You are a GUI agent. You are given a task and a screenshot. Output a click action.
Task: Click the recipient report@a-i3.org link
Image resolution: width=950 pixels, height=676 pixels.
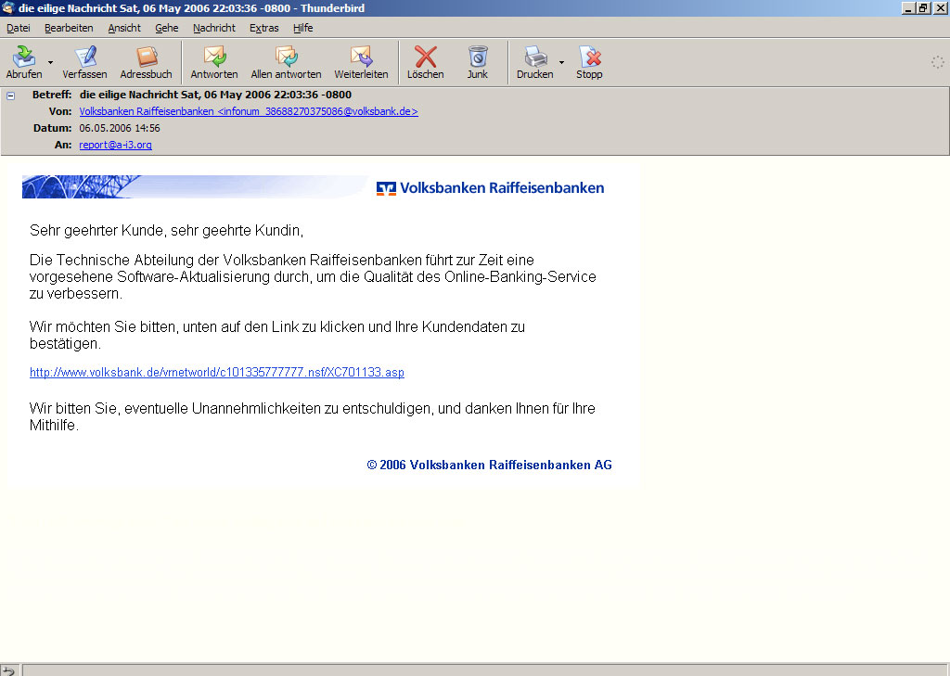pos(115,145)
